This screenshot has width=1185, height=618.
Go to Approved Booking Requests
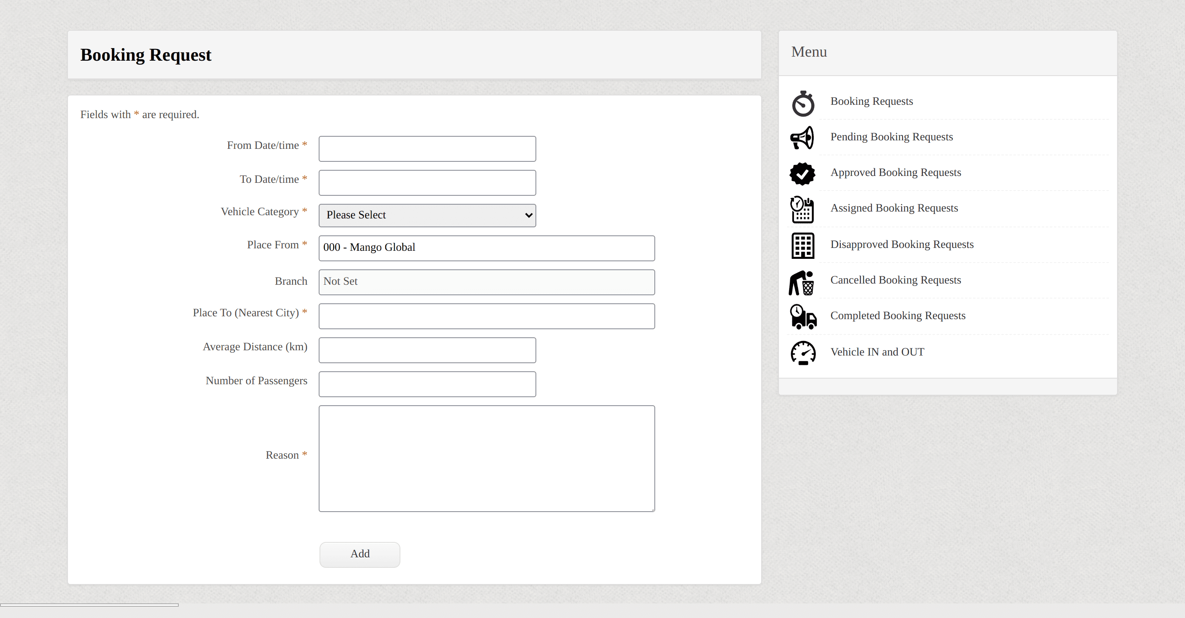pyautogui.click(x=896, y=172)
